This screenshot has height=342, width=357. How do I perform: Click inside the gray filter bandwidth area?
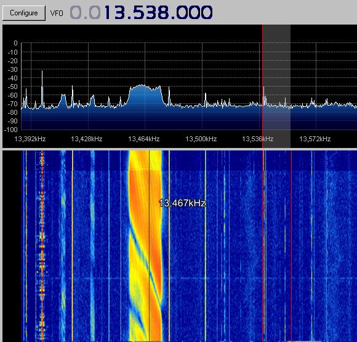tap(277, 87)
